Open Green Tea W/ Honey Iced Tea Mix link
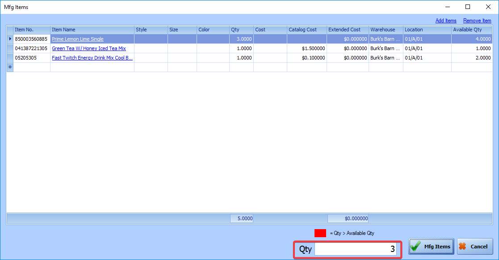The height and width of the screenshot is (260, 499). point(89,48)
